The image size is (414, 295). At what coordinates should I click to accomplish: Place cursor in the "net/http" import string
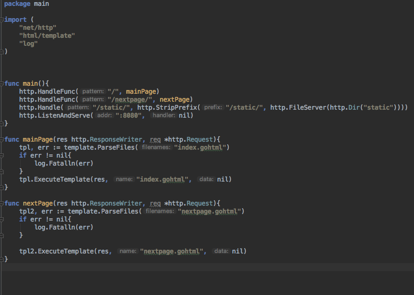coord(38,28)
